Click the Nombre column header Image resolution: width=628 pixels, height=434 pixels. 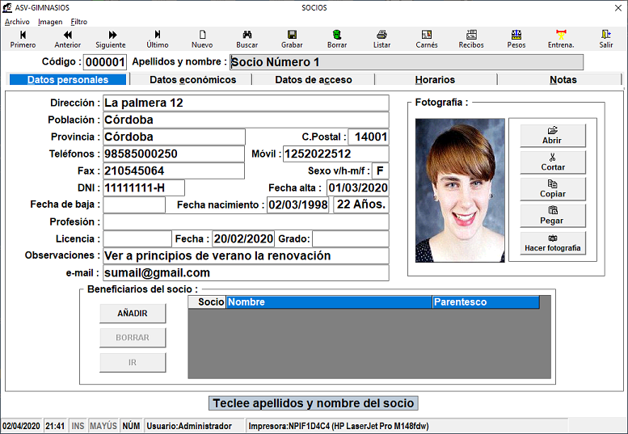click(x=329, y=302)
